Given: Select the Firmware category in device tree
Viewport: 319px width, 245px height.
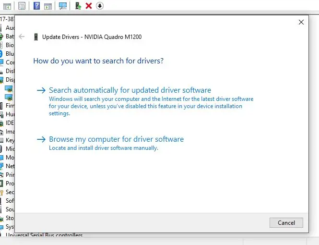Looking at the screenshot, I should 10,106.
